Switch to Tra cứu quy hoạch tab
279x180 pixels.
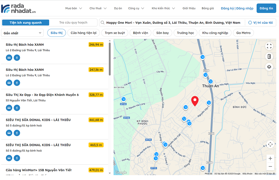(73, 23)
